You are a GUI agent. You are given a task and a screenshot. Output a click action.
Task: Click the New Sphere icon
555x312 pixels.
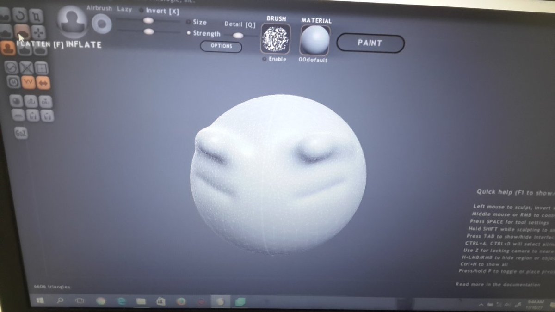tap(17, 101)
